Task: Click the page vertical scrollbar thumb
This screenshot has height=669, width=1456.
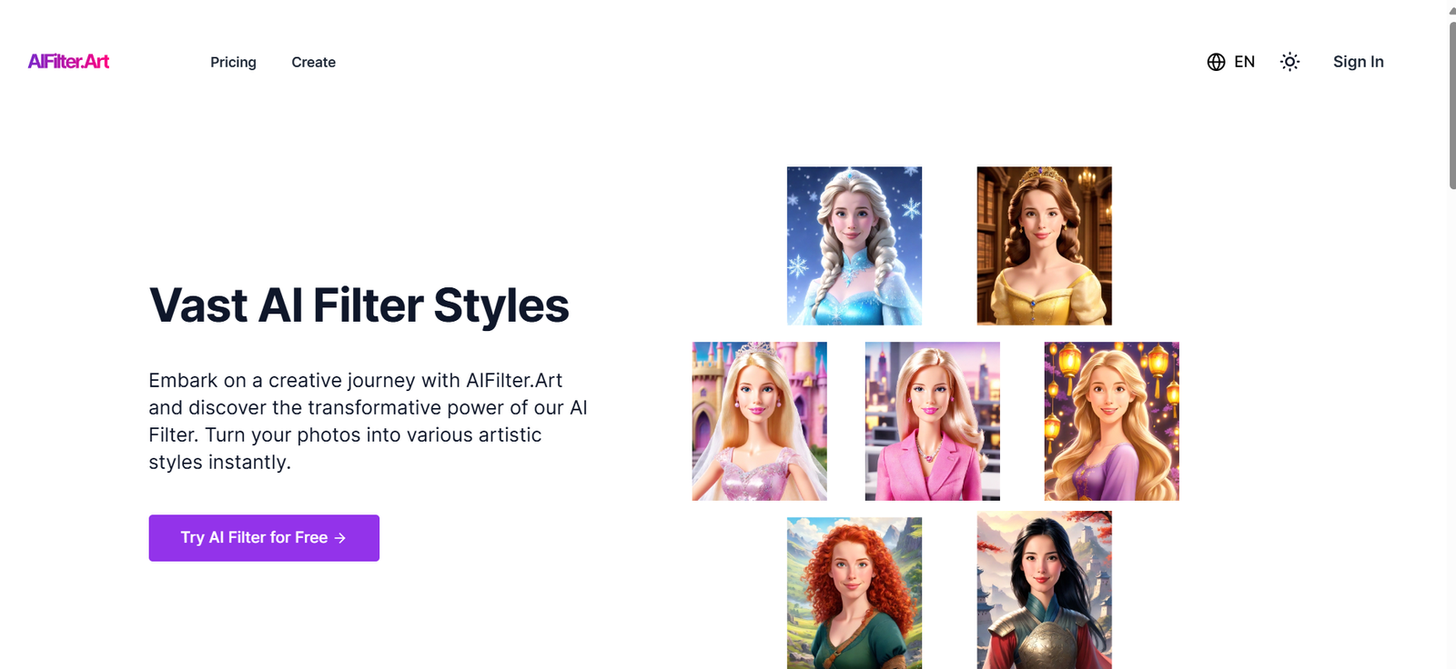Action: 1452,105
